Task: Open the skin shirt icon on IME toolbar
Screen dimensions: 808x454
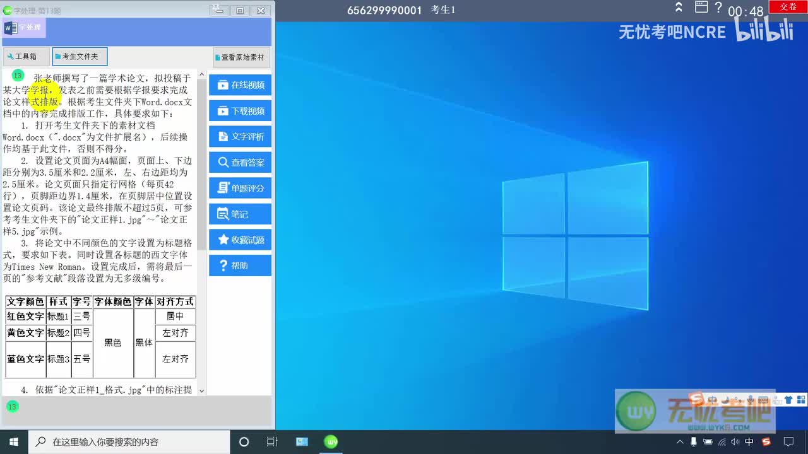Action: pos(788,400)
